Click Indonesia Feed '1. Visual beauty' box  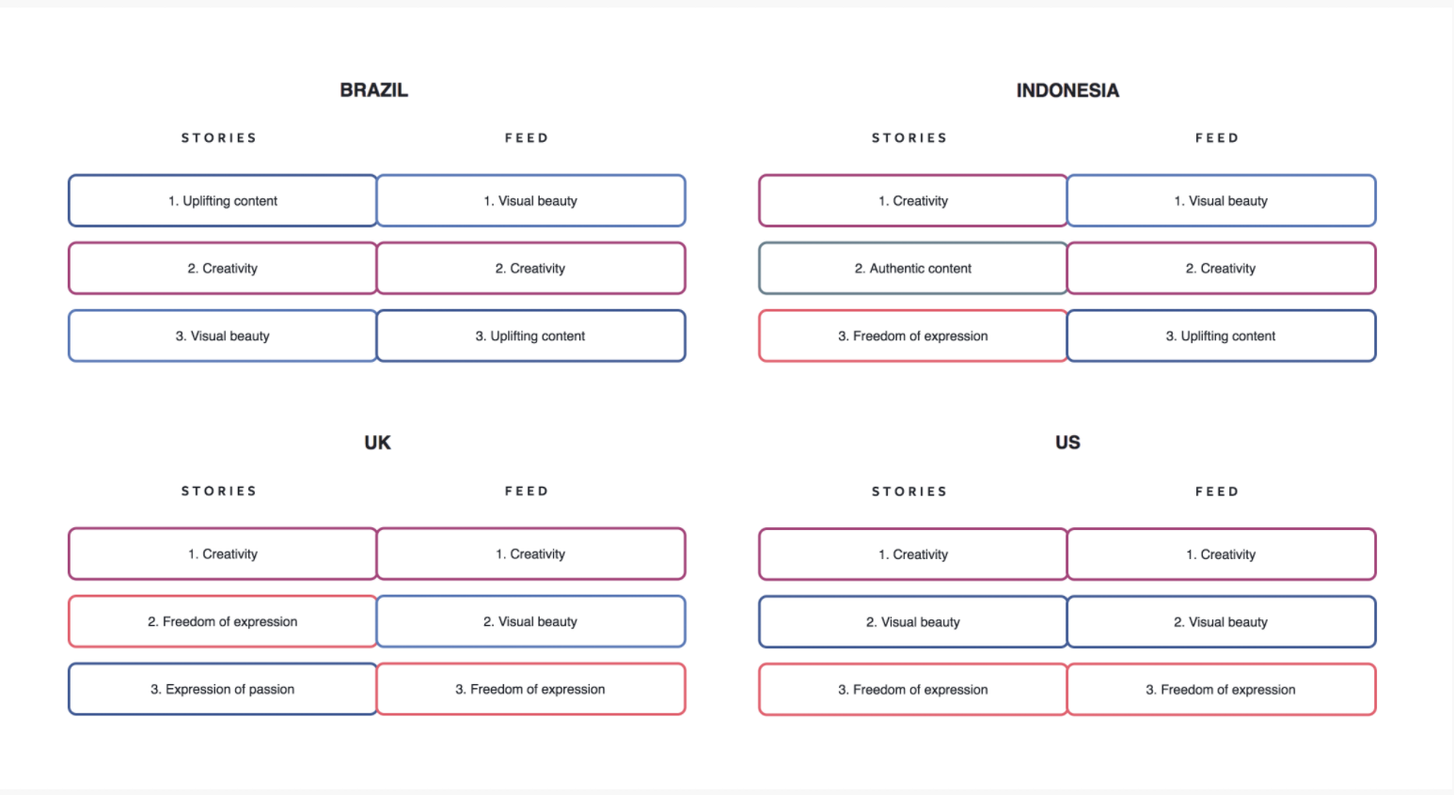coord(1222,200)
